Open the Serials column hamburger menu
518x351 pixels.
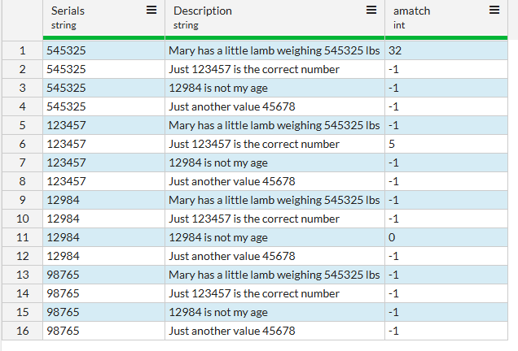click(151, 11)
